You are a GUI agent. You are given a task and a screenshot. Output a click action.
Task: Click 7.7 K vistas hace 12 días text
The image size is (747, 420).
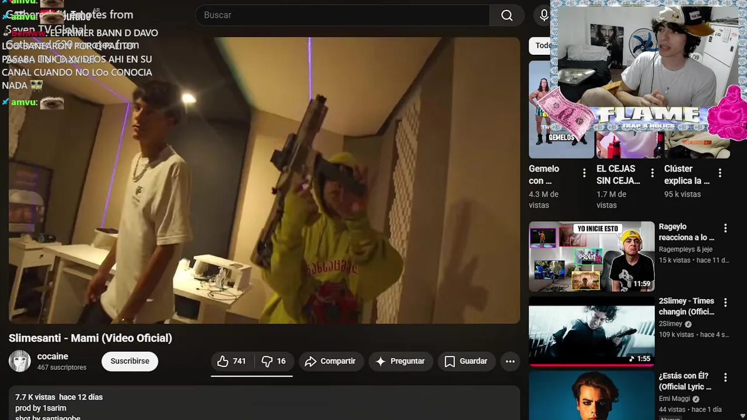59,397
